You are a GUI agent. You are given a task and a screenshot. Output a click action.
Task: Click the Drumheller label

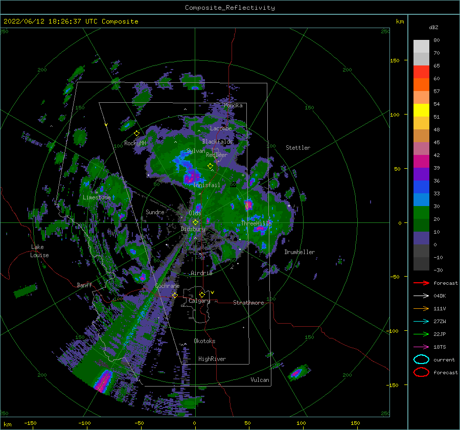click(300, 252)
